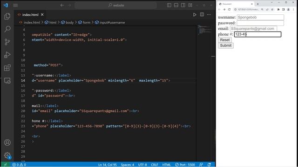Reload the browser page
Image resolution: width=298 pixels, height=167 pixels.
pos(230,9)
